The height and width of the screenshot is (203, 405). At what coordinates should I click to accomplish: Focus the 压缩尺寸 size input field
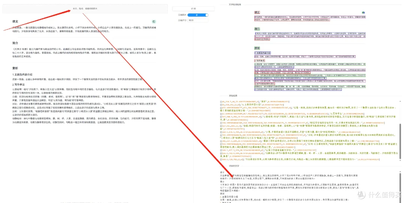coord(198,20)
